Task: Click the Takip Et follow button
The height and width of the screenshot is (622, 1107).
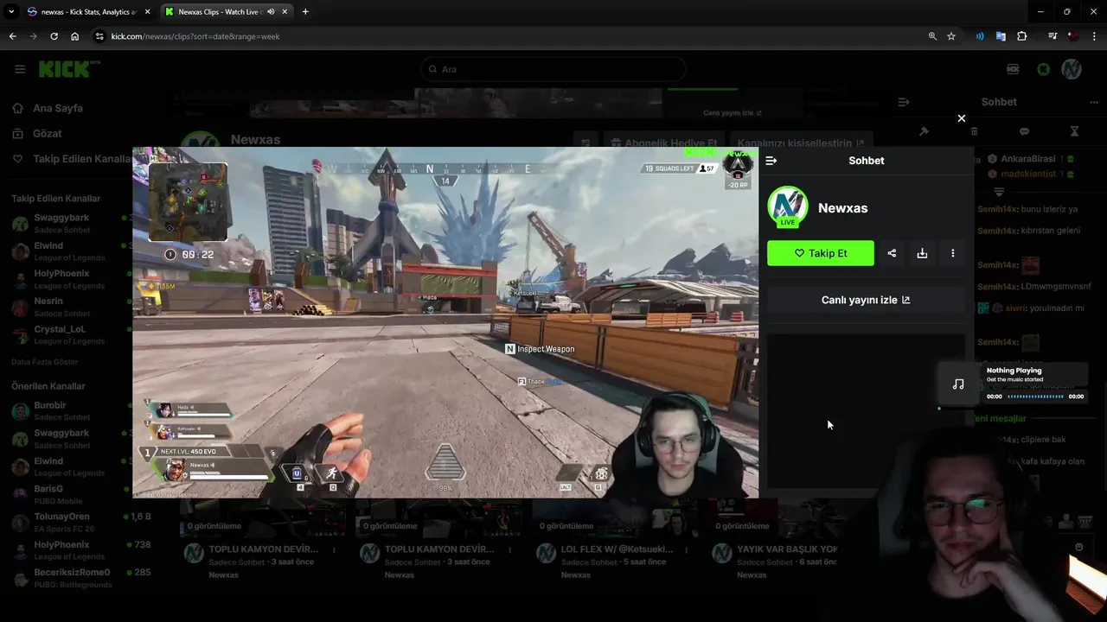Action: [x=821, y=253]
